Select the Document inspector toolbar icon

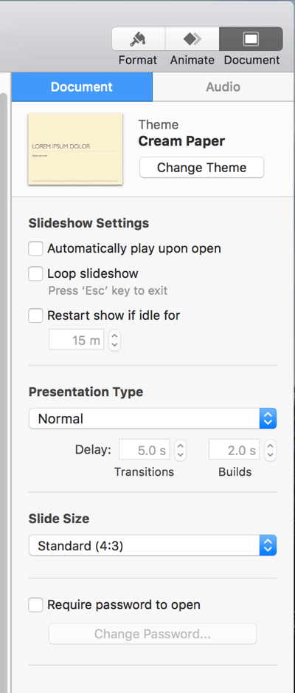pos(251,39)
